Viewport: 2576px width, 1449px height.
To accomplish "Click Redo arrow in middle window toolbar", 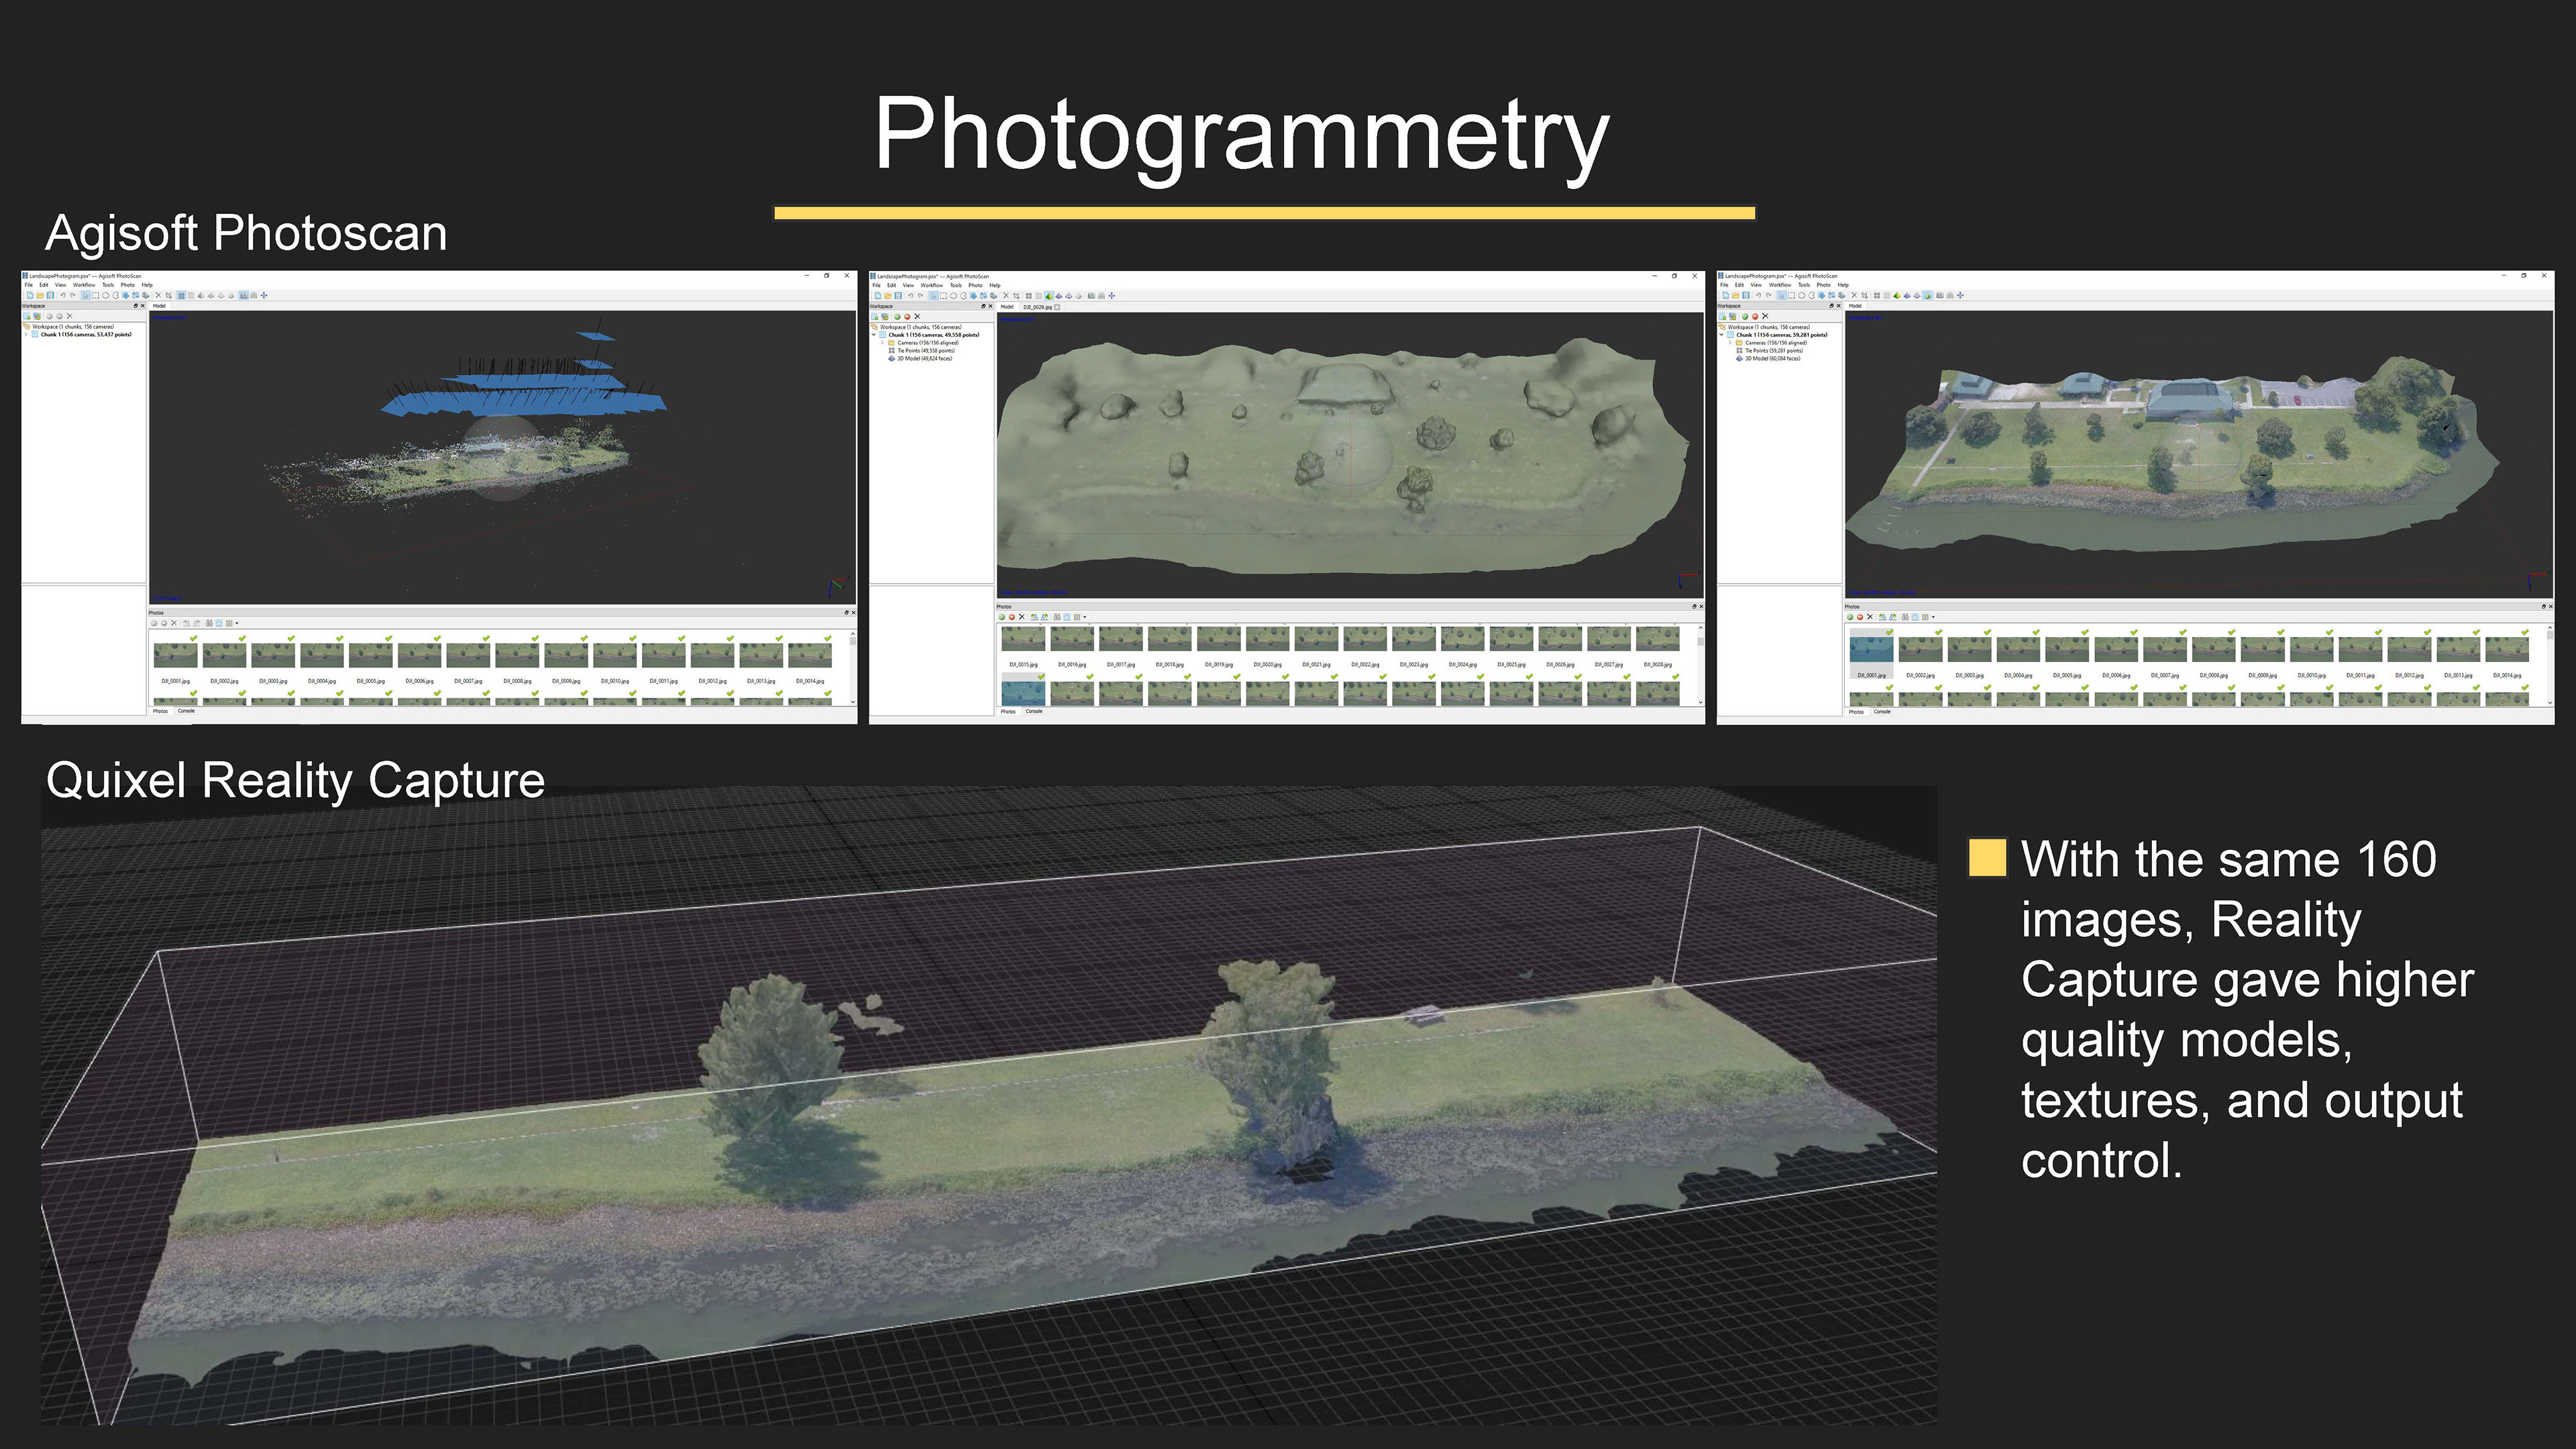I will 921,296.
